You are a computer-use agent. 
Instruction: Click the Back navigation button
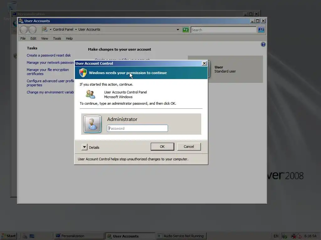click(x=24, y=30)
